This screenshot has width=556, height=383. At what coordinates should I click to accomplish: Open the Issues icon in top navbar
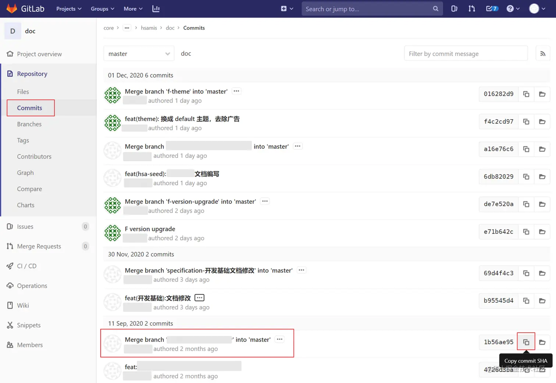[454, 9]
